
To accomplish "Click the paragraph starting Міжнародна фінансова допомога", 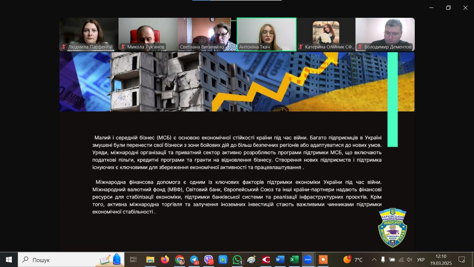I will point(237,197).
